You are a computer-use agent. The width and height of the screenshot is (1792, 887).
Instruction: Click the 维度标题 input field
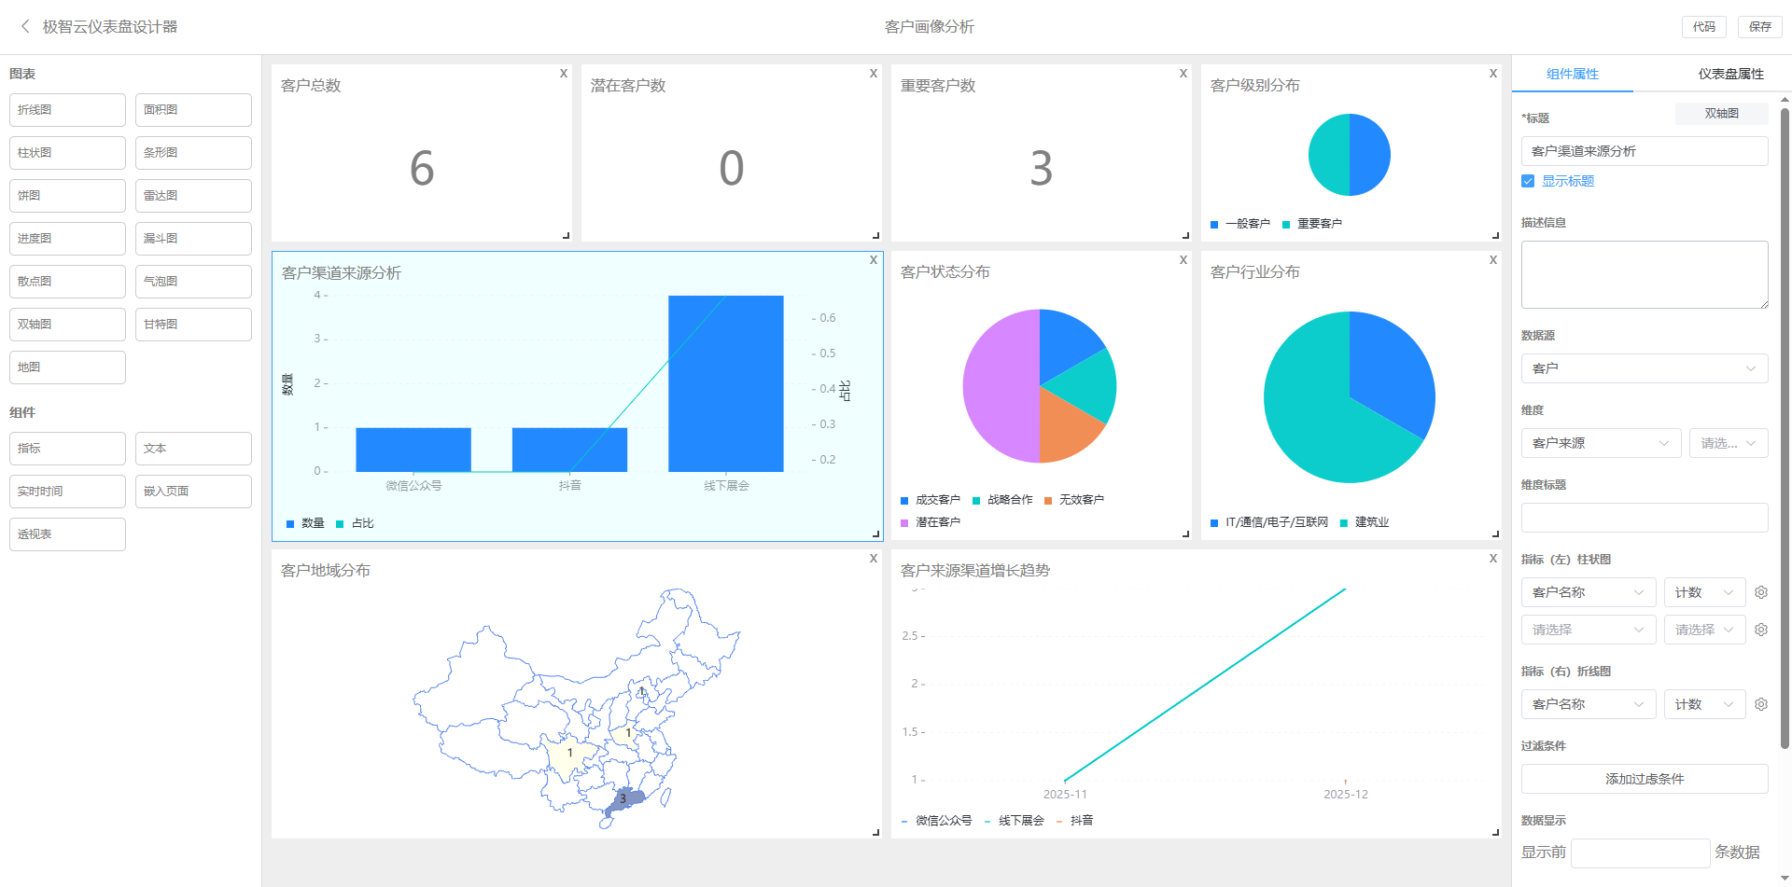pyautogui.click(x=1644, y=518)
